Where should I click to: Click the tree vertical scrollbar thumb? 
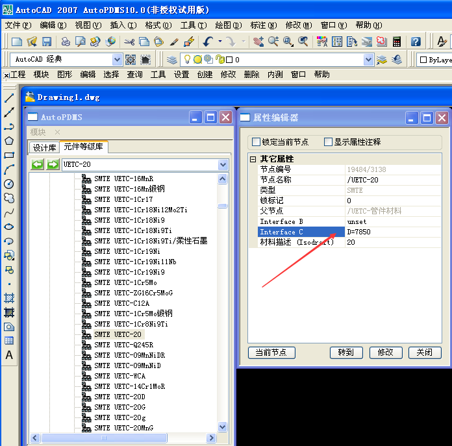click(x=223, y=206)
